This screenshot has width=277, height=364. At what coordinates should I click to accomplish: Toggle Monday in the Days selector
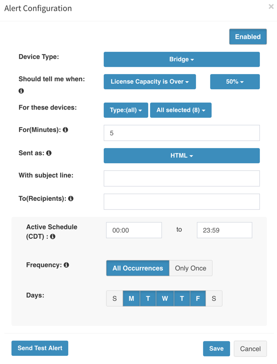point(131,299)
